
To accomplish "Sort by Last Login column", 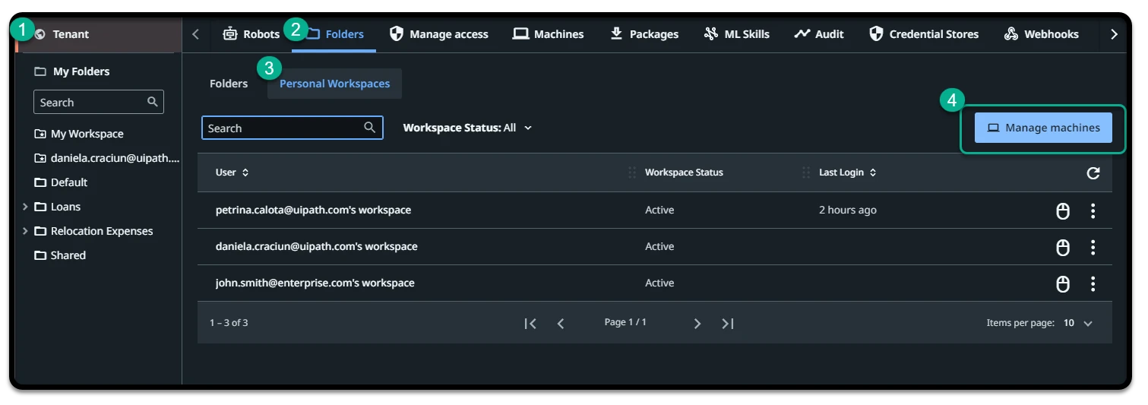I will pos(847,172).
